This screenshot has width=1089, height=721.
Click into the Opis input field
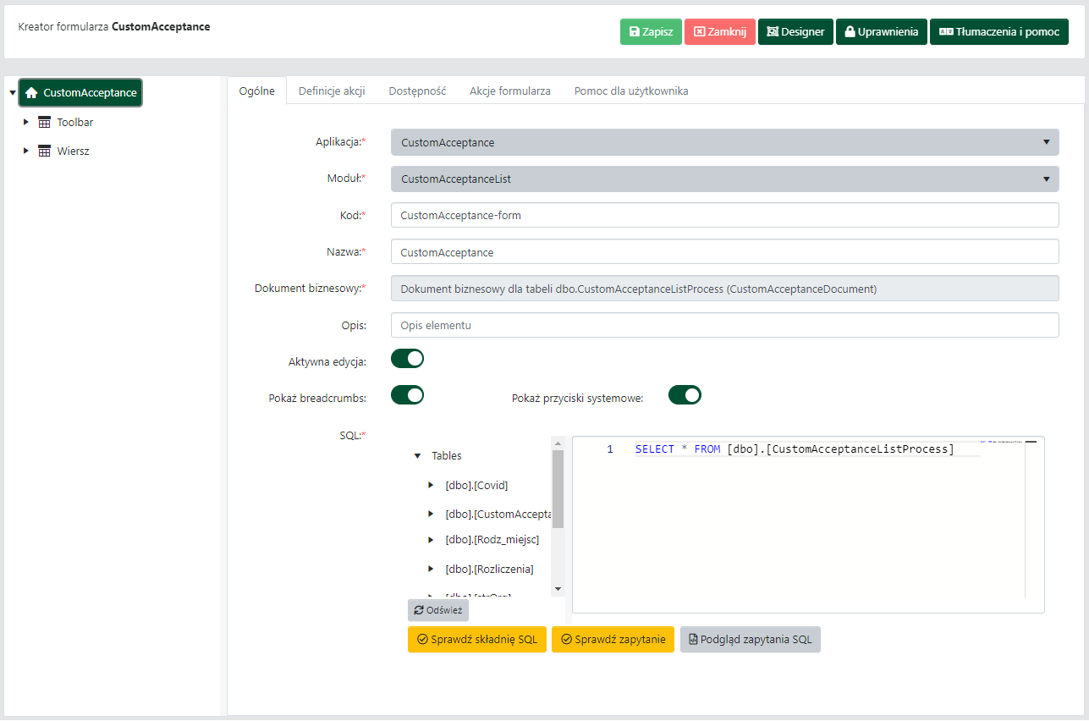724,326
